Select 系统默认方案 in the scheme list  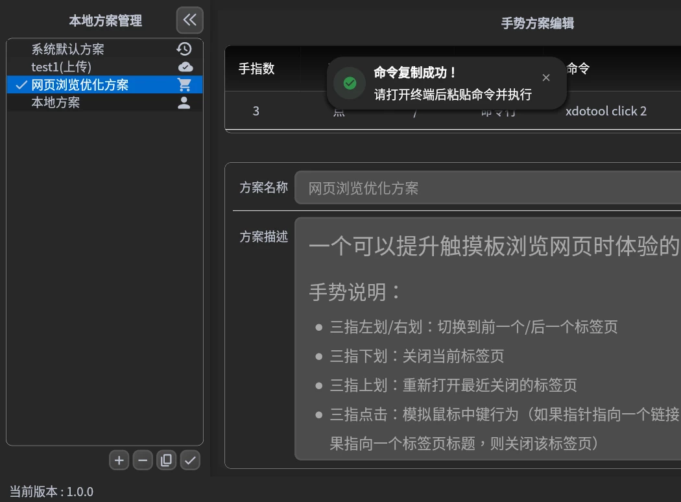(x=67, y=49)
